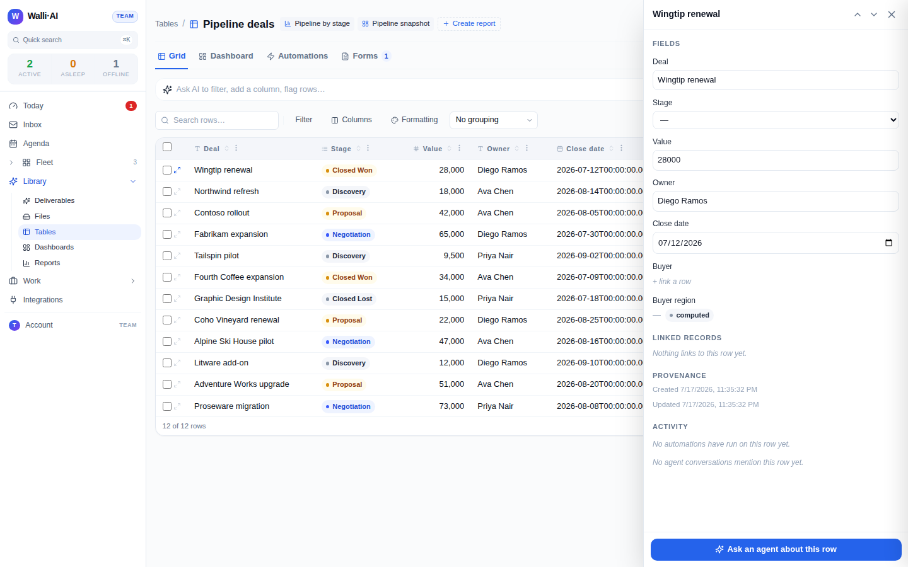
Task: Click the Value column options menu icon
Action: (460, 149)
